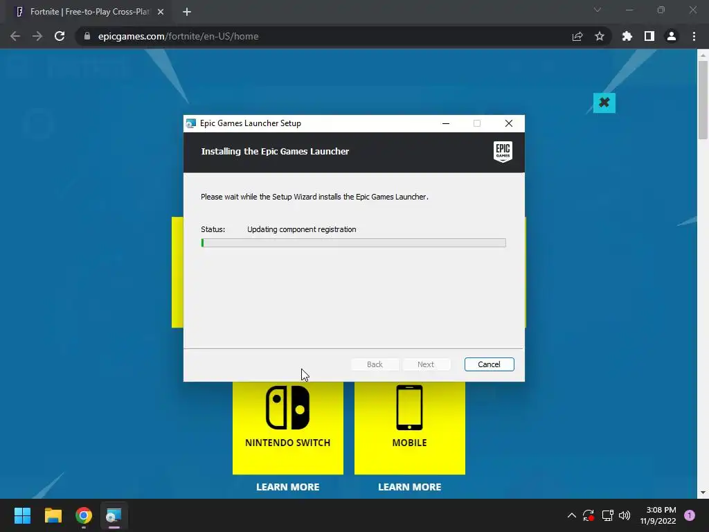
Task: Click the installation progress bar
Action: pyautogui.click(x=353, y=243)
